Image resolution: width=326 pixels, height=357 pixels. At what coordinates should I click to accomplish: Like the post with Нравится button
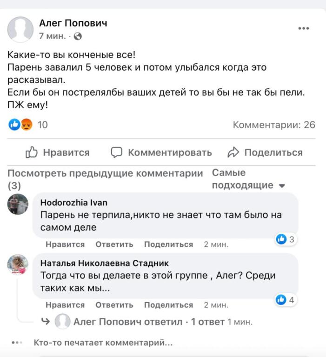58,152
